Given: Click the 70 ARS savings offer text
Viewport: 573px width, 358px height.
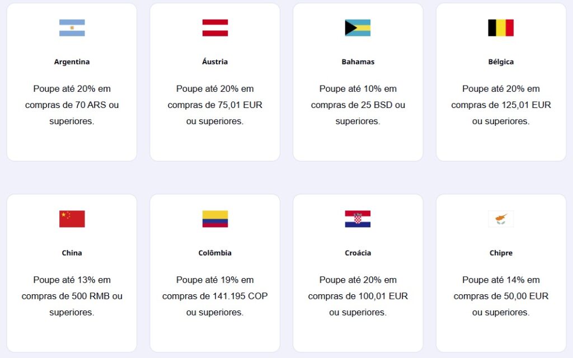Looking at the screenshot, I should (72, 105).
